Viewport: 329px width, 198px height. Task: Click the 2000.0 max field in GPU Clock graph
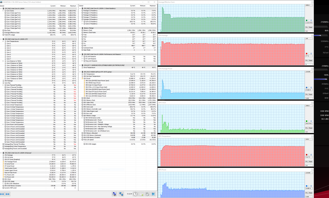coord(309,106)
